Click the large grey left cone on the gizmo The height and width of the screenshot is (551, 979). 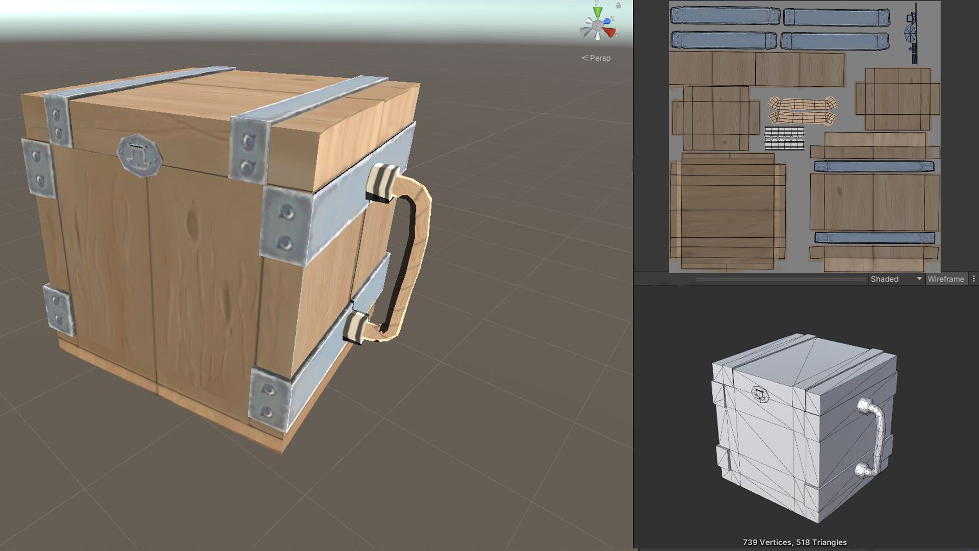(585, 32)
